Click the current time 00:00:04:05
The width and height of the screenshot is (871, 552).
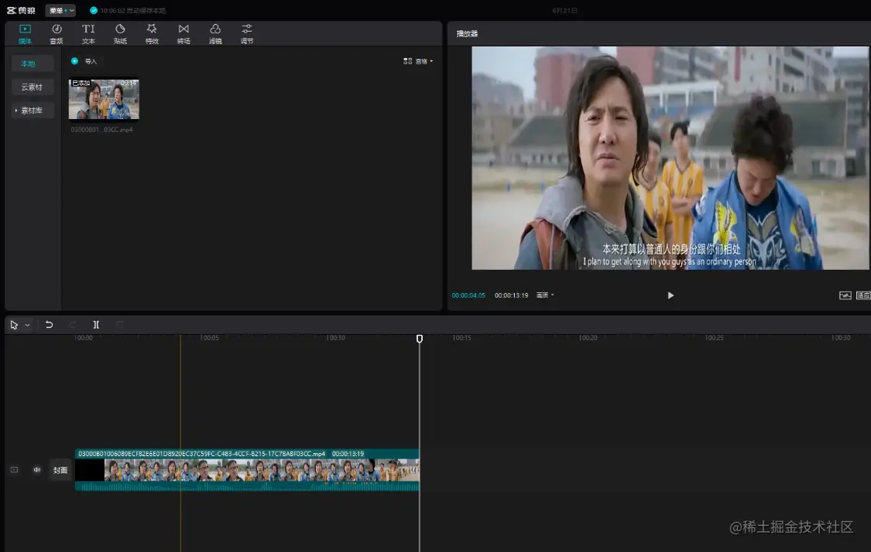click(x=468, y=295)
